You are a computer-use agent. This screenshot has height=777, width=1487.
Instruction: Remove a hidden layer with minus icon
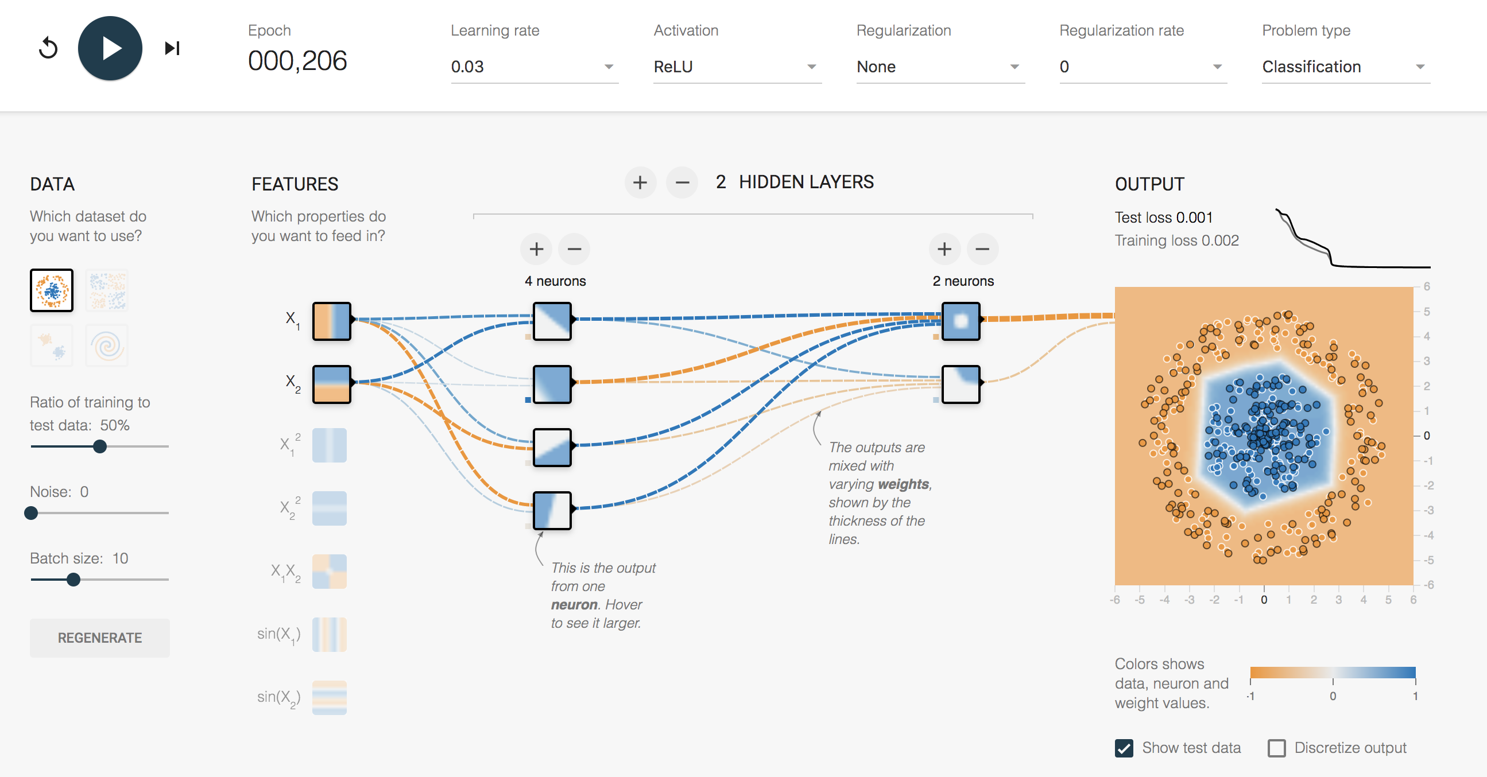681,183
